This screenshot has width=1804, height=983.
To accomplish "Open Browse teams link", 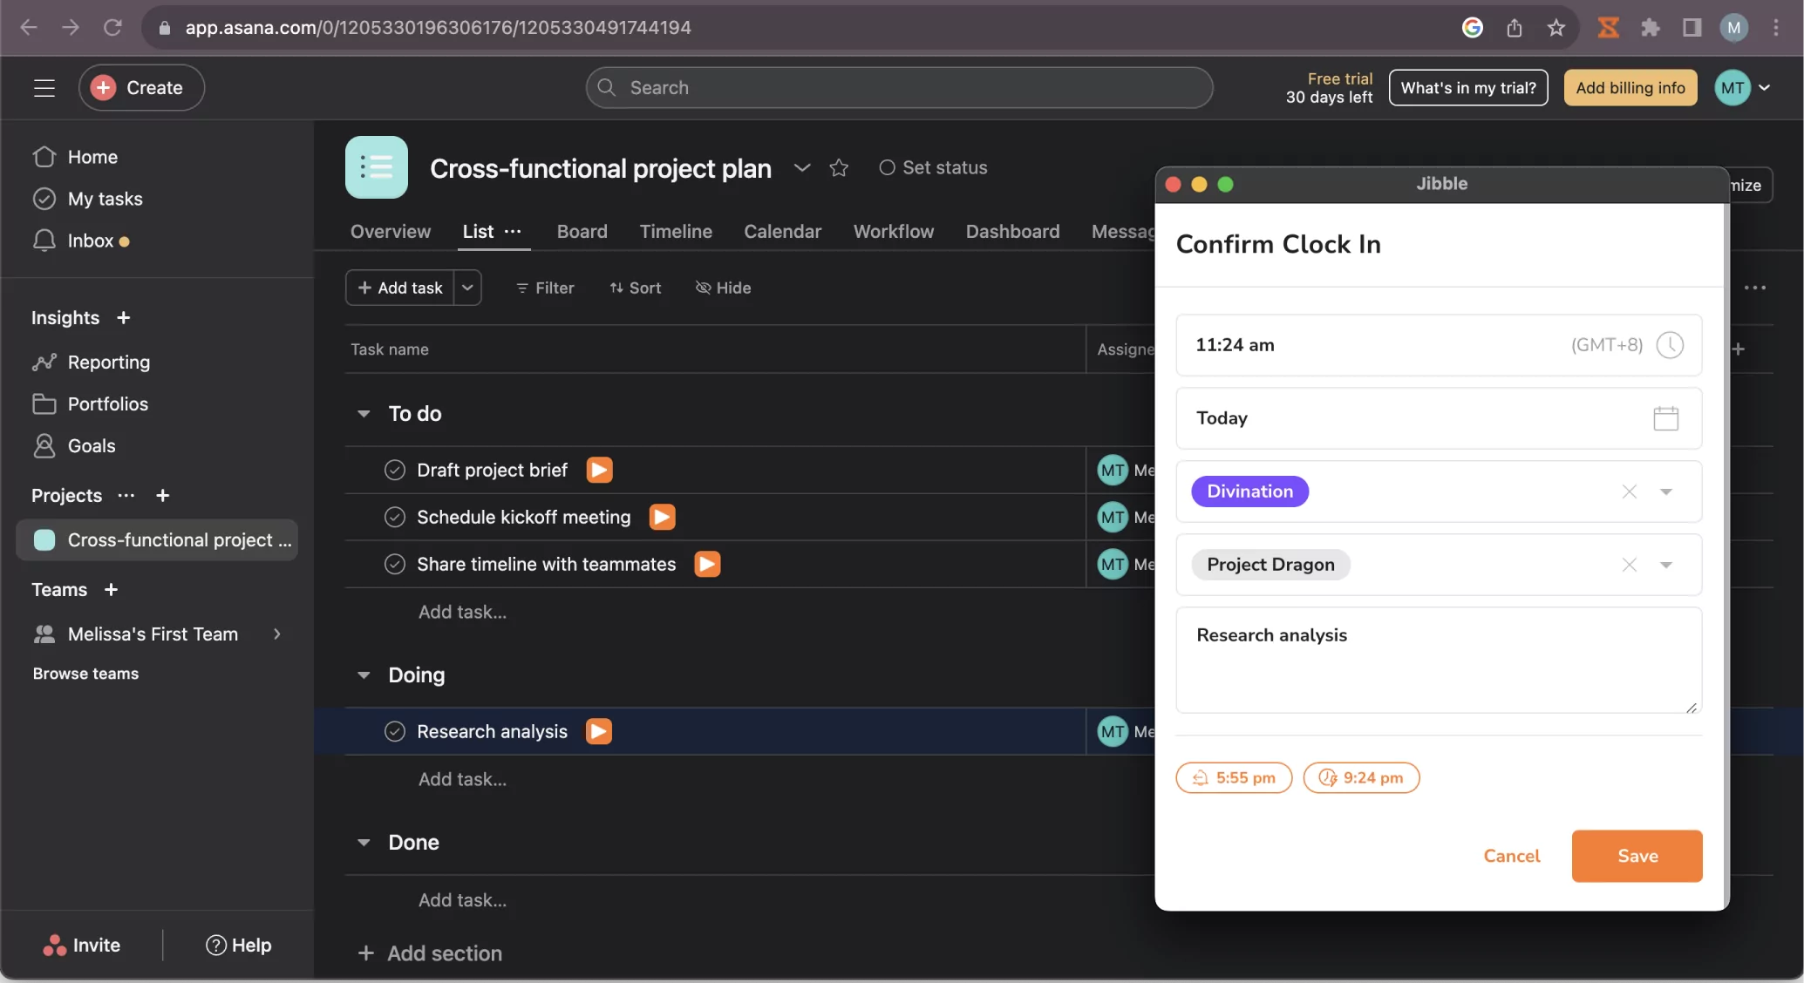I will [x=85, y=674].
